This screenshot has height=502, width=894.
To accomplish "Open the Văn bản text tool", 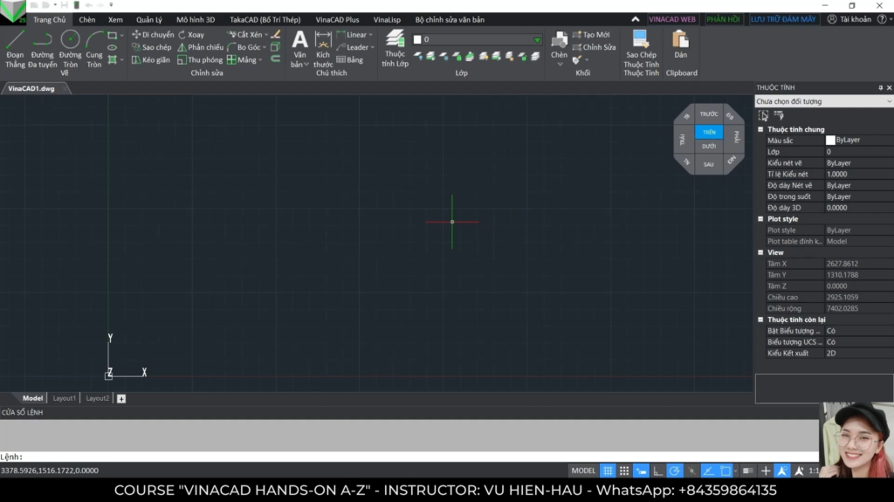I will (x=299, y=49).
